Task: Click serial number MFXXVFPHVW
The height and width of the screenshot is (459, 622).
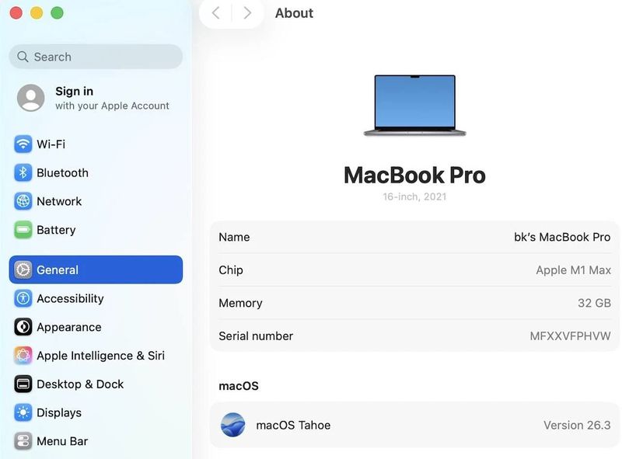Action: coord(570,336)
